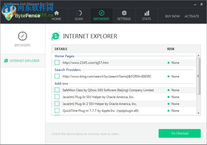This screenshot has width=207, height=145.
Task: Click the None risk value for 2345.com
Action: pos(175,63)
